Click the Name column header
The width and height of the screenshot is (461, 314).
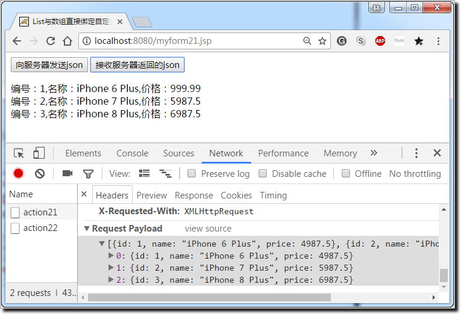pyautogui.click(x=41, y=194)
